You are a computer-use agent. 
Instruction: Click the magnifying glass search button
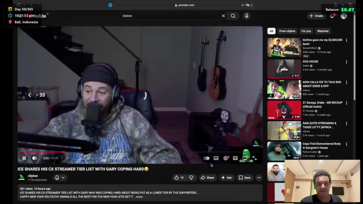coord(233,16)
